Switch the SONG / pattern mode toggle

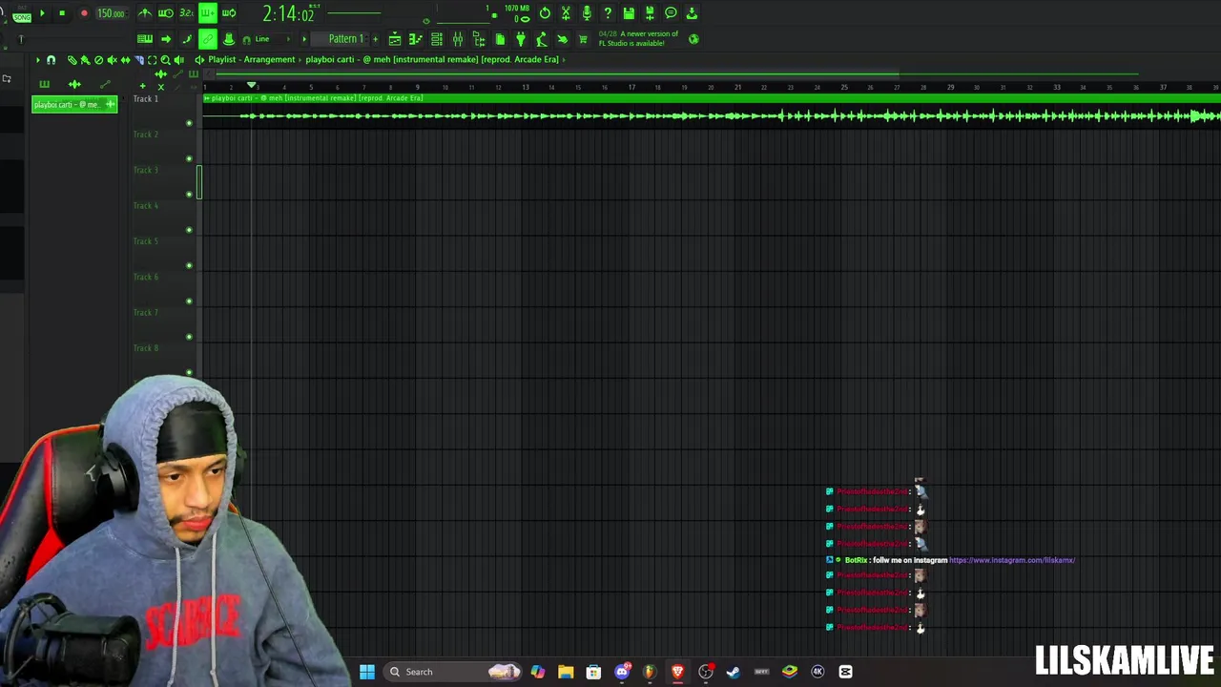tap(22, 15)
